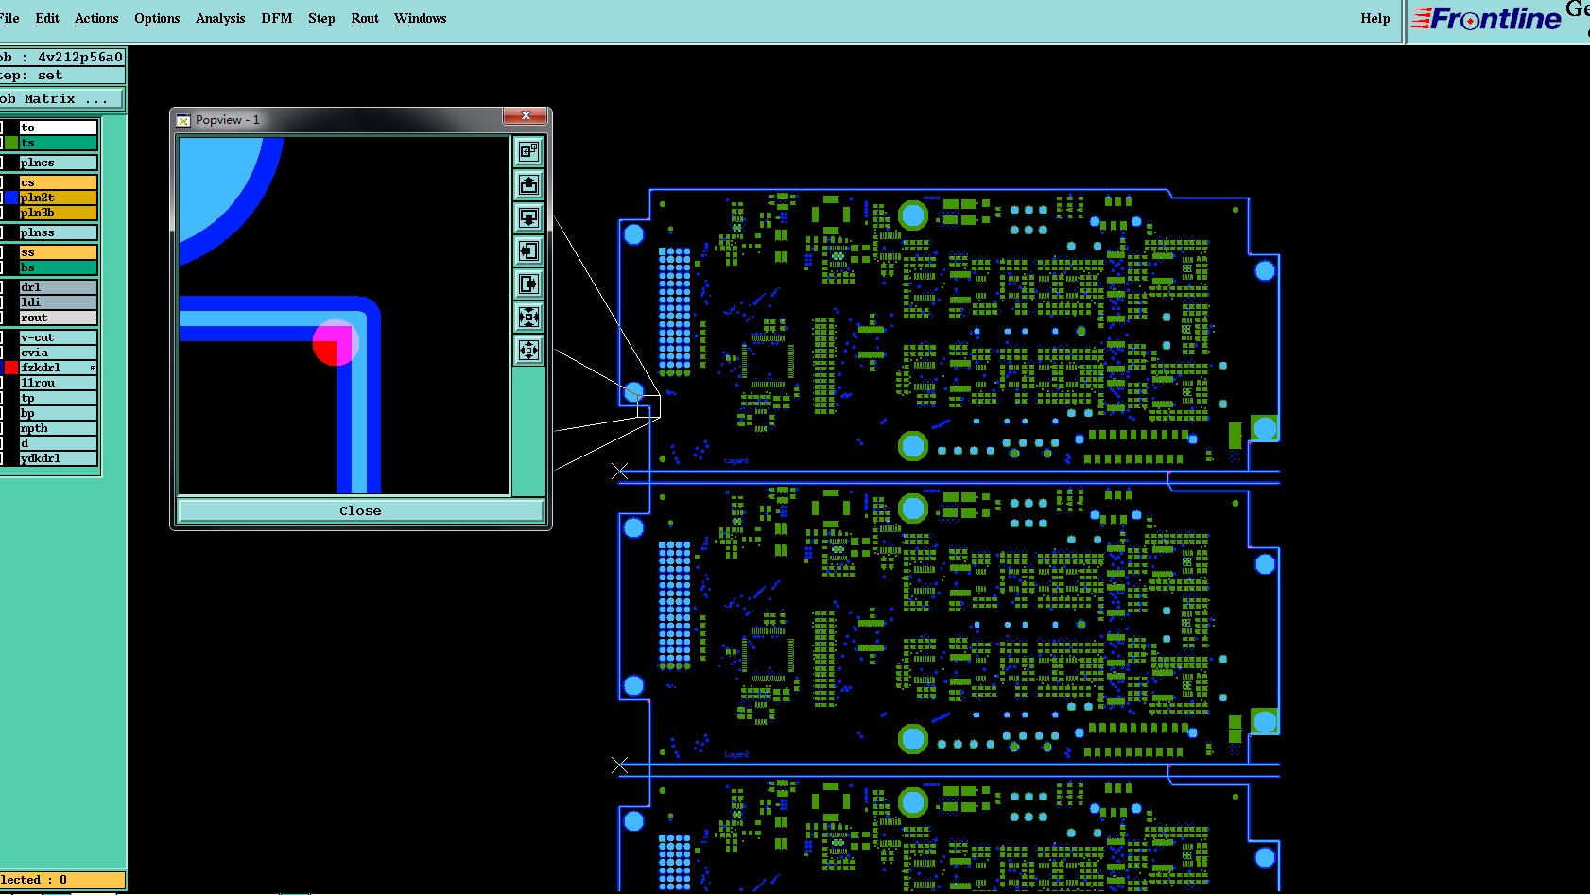Select the 'npth' layer row

(59, 428)
